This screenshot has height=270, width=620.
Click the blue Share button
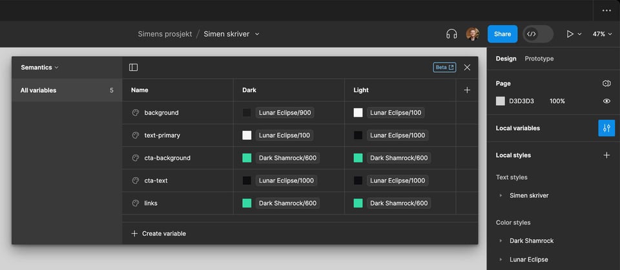coord(502,34)
